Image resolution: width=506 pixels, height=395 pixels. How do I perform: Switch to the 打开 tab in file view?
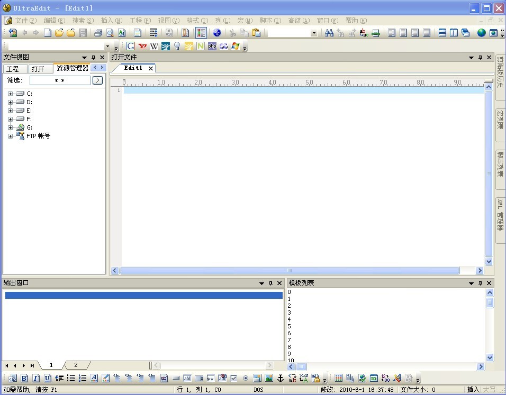click(x=40, y=69)
